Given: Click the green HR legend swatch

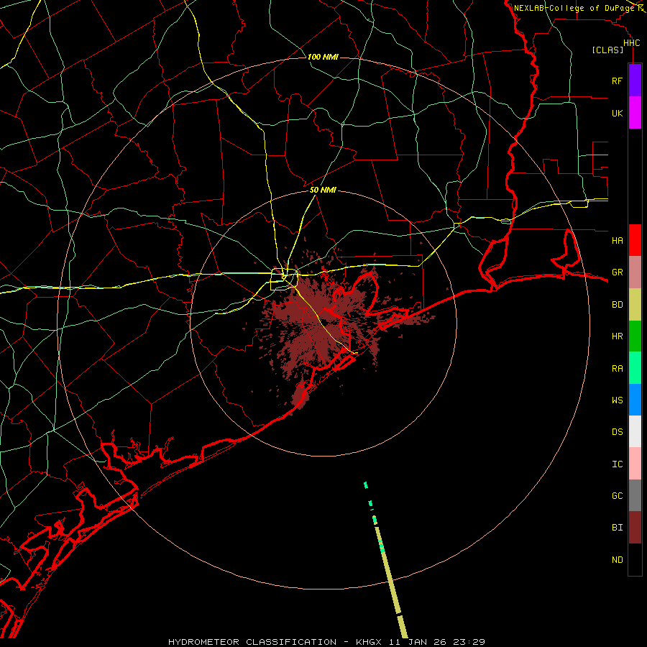Looking at the screenshot, I should [635, 336].
